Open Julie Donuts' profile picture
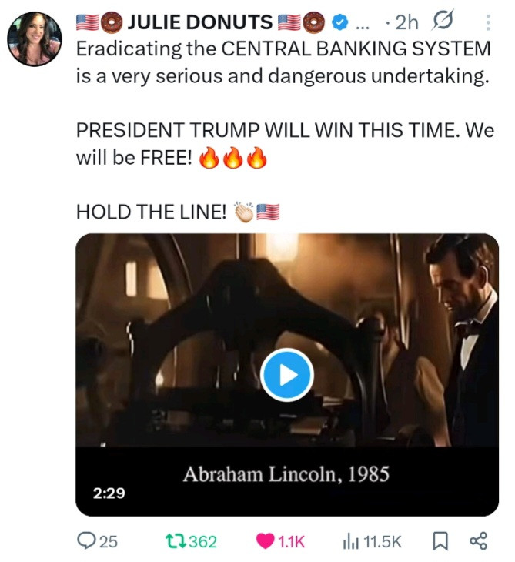The image size is (515, 562). coord(35,39)
